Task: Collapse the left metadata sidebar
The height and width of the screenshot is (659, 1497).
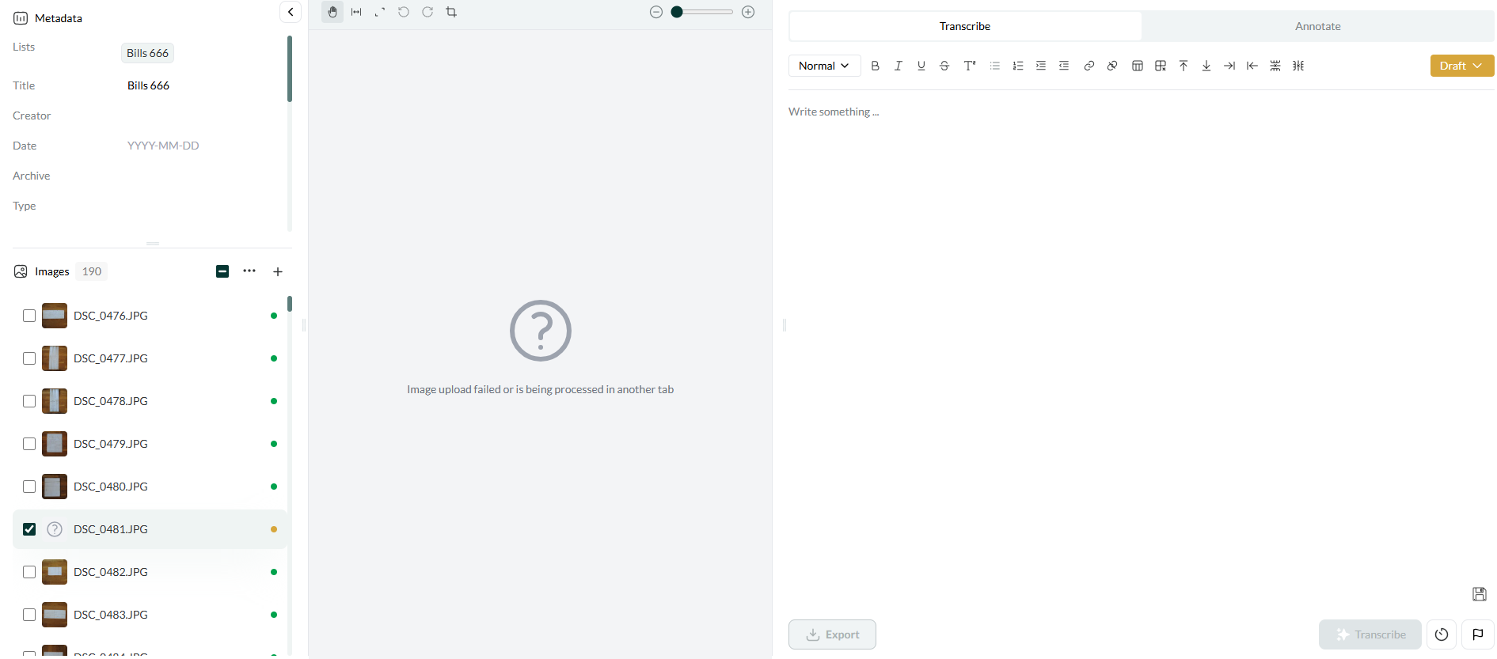Action: (x=291, y=12)
